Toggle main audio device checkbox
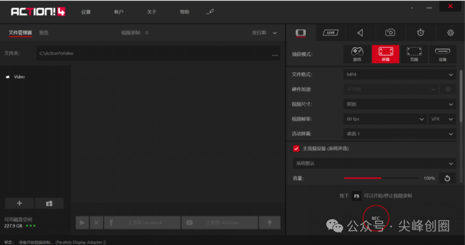Screen dimensions: 465x245 point(296,148)
